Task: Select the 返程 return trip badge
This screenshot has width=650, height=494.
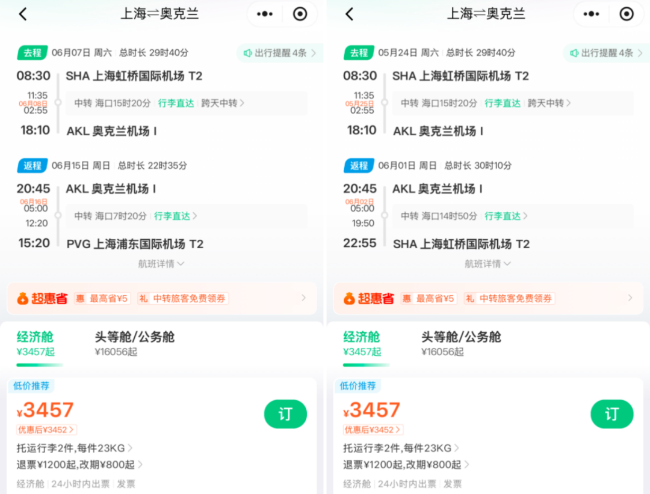Action: [32, 165]
